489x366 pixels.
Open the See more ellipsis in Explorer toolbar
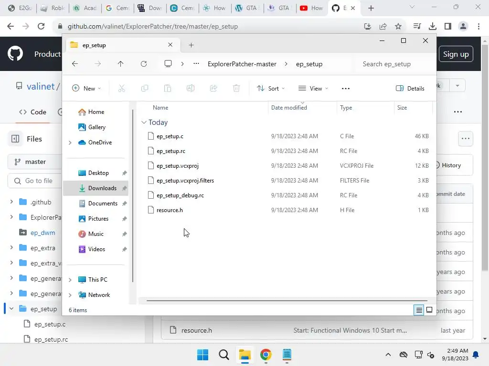(x=346, y=89)
